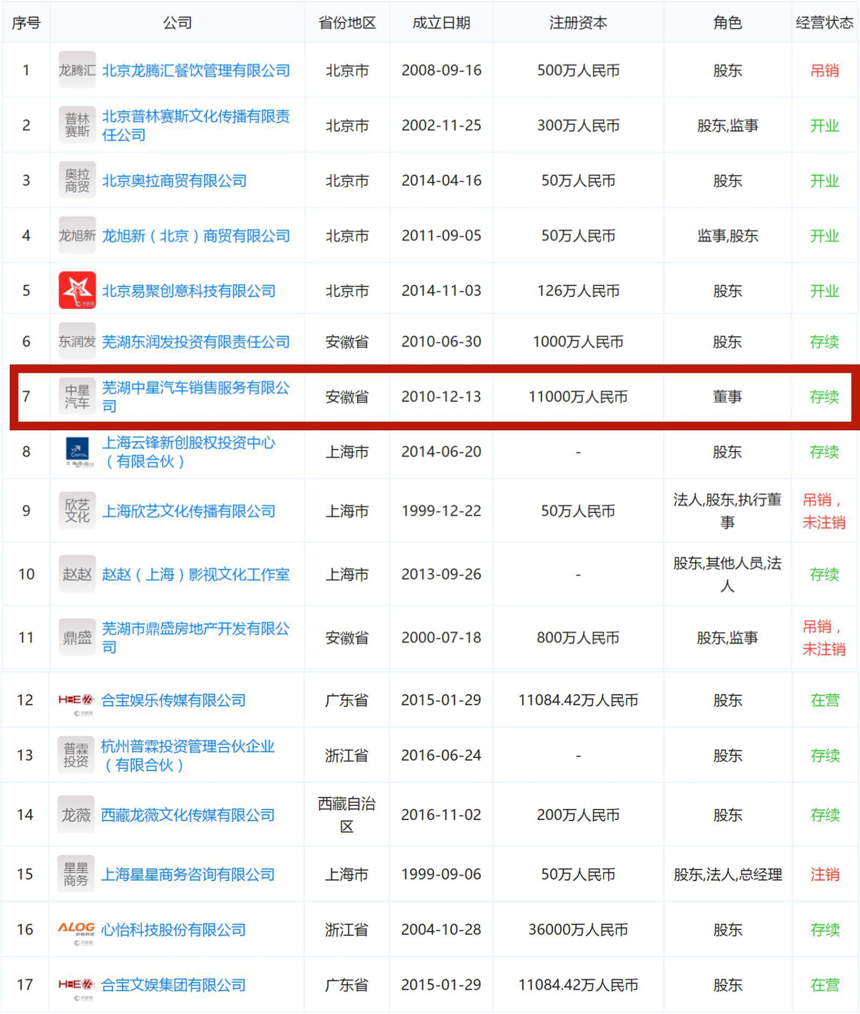Open 北京普林赛斯文化传播有限责任公司 link
The height and width of the screenshot is (1014, 860).
click(196, 125)
